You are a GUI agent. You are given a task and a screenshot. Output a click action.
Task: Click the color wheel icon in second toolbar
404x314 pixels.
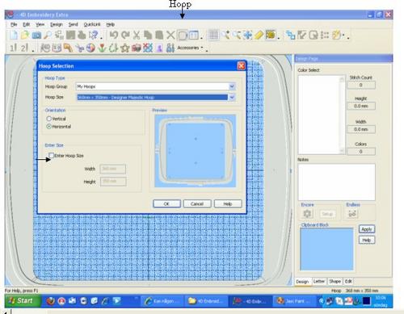90,48
